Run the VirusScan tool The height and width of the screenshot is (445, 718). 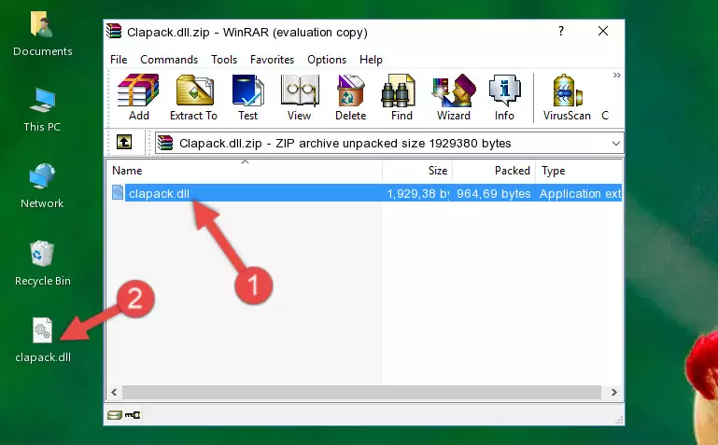tap(567, 97)
